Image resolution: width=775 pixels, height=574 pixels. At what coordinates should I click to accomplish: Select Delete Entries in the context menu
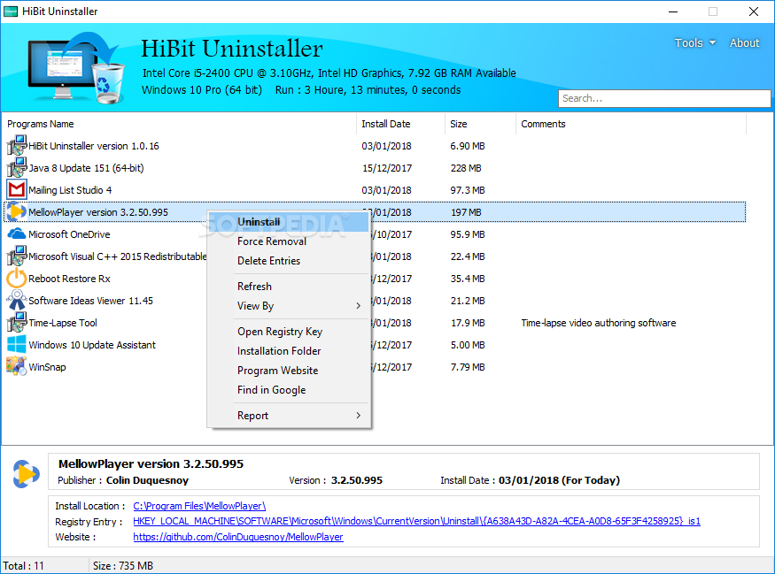[x=289, y=261]
